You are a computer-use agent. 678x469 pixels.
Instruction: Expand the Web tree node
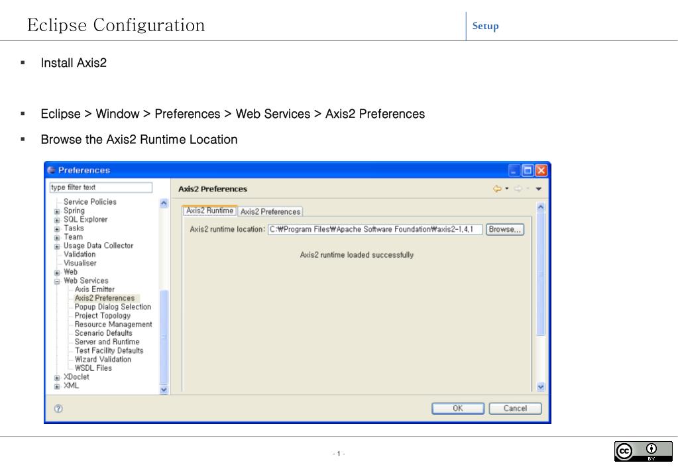click(57, 273)
